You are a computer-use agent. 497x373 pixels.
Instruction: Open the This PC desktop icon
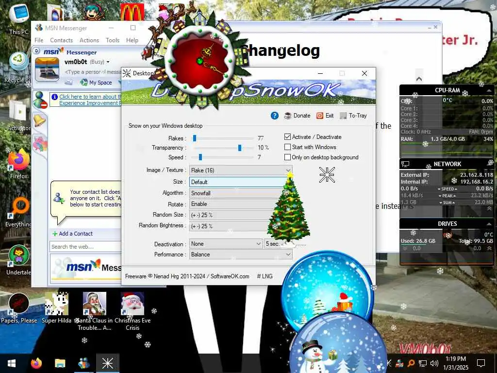tap(19, 18)
